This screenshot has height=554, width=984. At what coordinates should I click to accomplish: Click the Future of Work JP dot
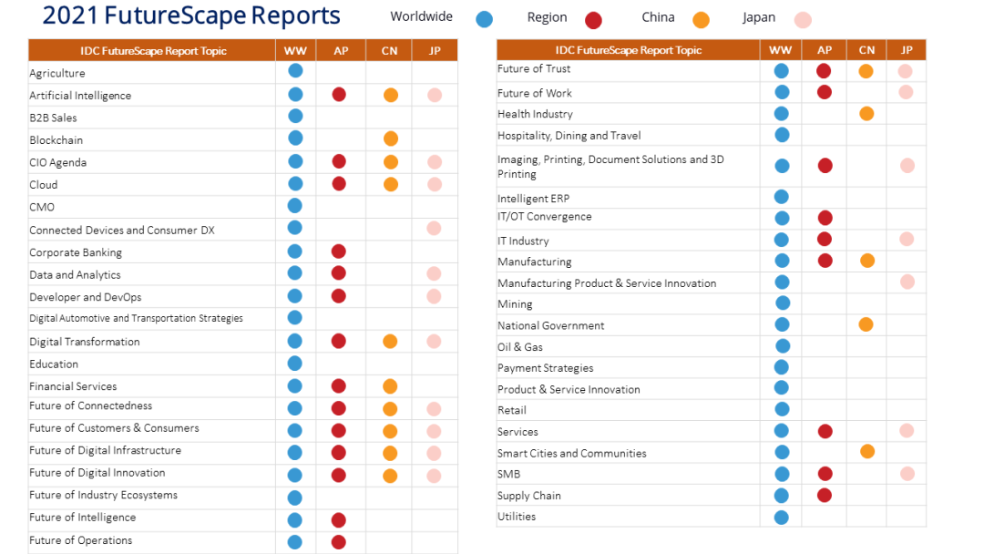pyautogui.click(x=906, y=92)
